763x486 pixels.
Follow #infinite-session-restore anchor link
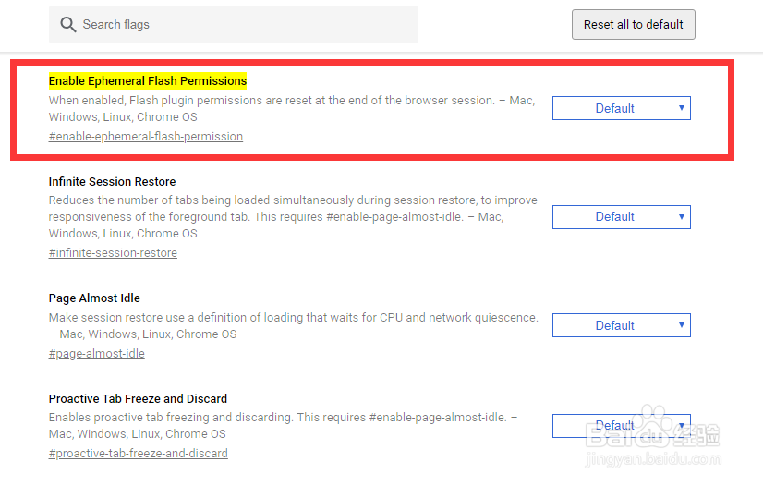point(113,253)
